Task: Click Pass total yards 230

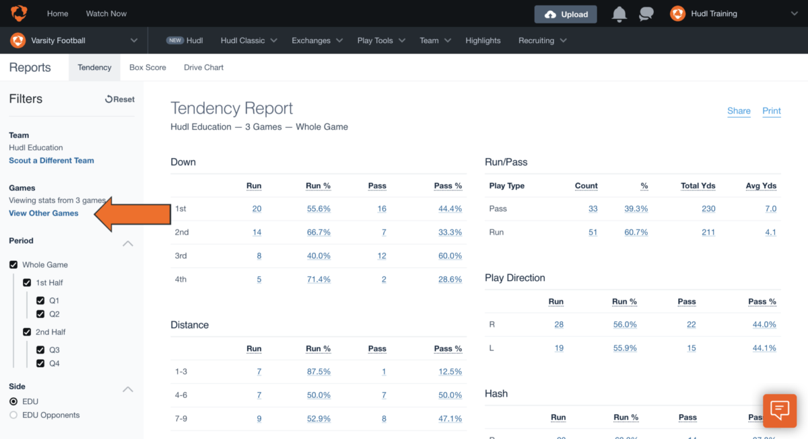Action: [708, 209]
